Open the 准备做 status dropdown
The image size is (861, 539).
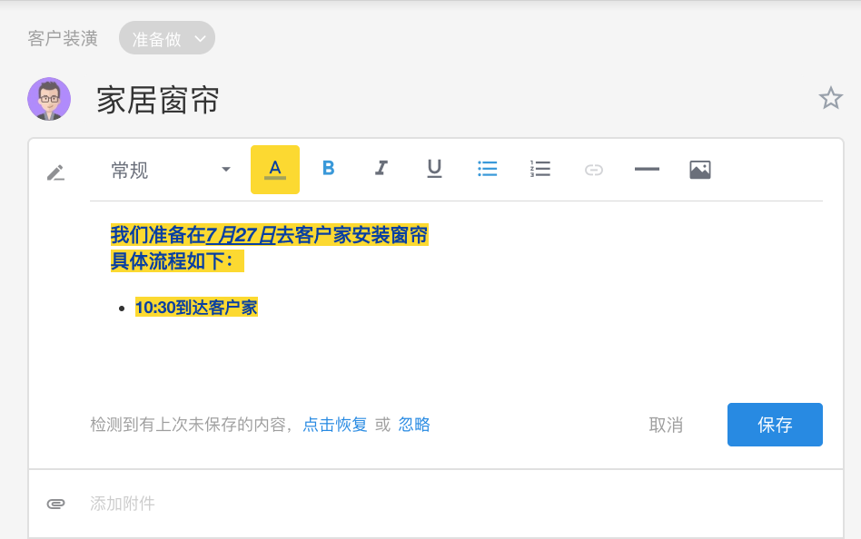167,38
